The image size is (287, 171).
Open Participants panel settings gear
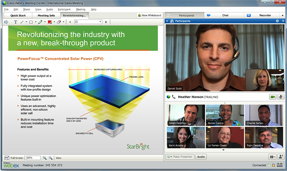point(277,21)
